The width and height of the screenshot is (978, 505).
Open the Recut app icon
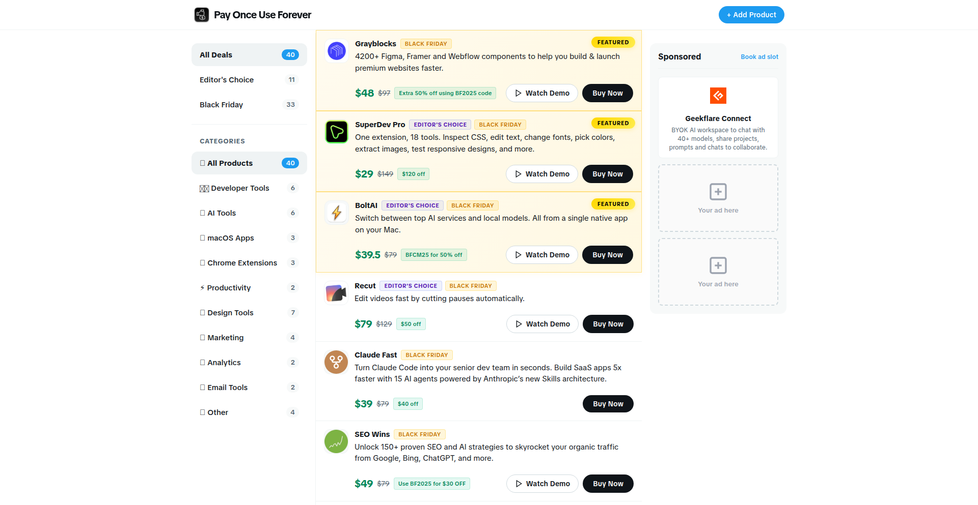336,293
